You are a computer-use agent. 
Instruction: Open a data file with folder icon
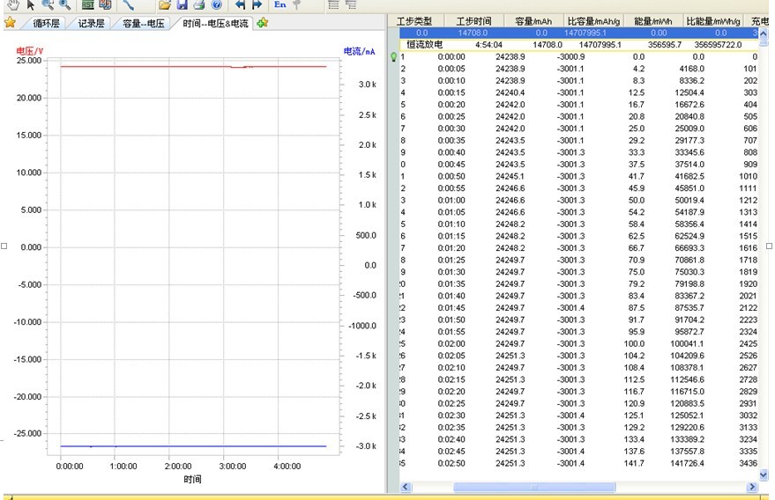pyautogui.click(x=164, y=4)
